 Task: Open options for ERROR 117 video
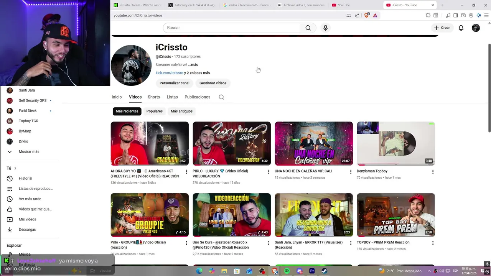coord(351,243)
